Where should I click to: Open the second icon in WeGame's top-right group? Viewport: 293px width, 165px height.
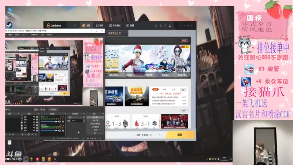pos(161,26)
